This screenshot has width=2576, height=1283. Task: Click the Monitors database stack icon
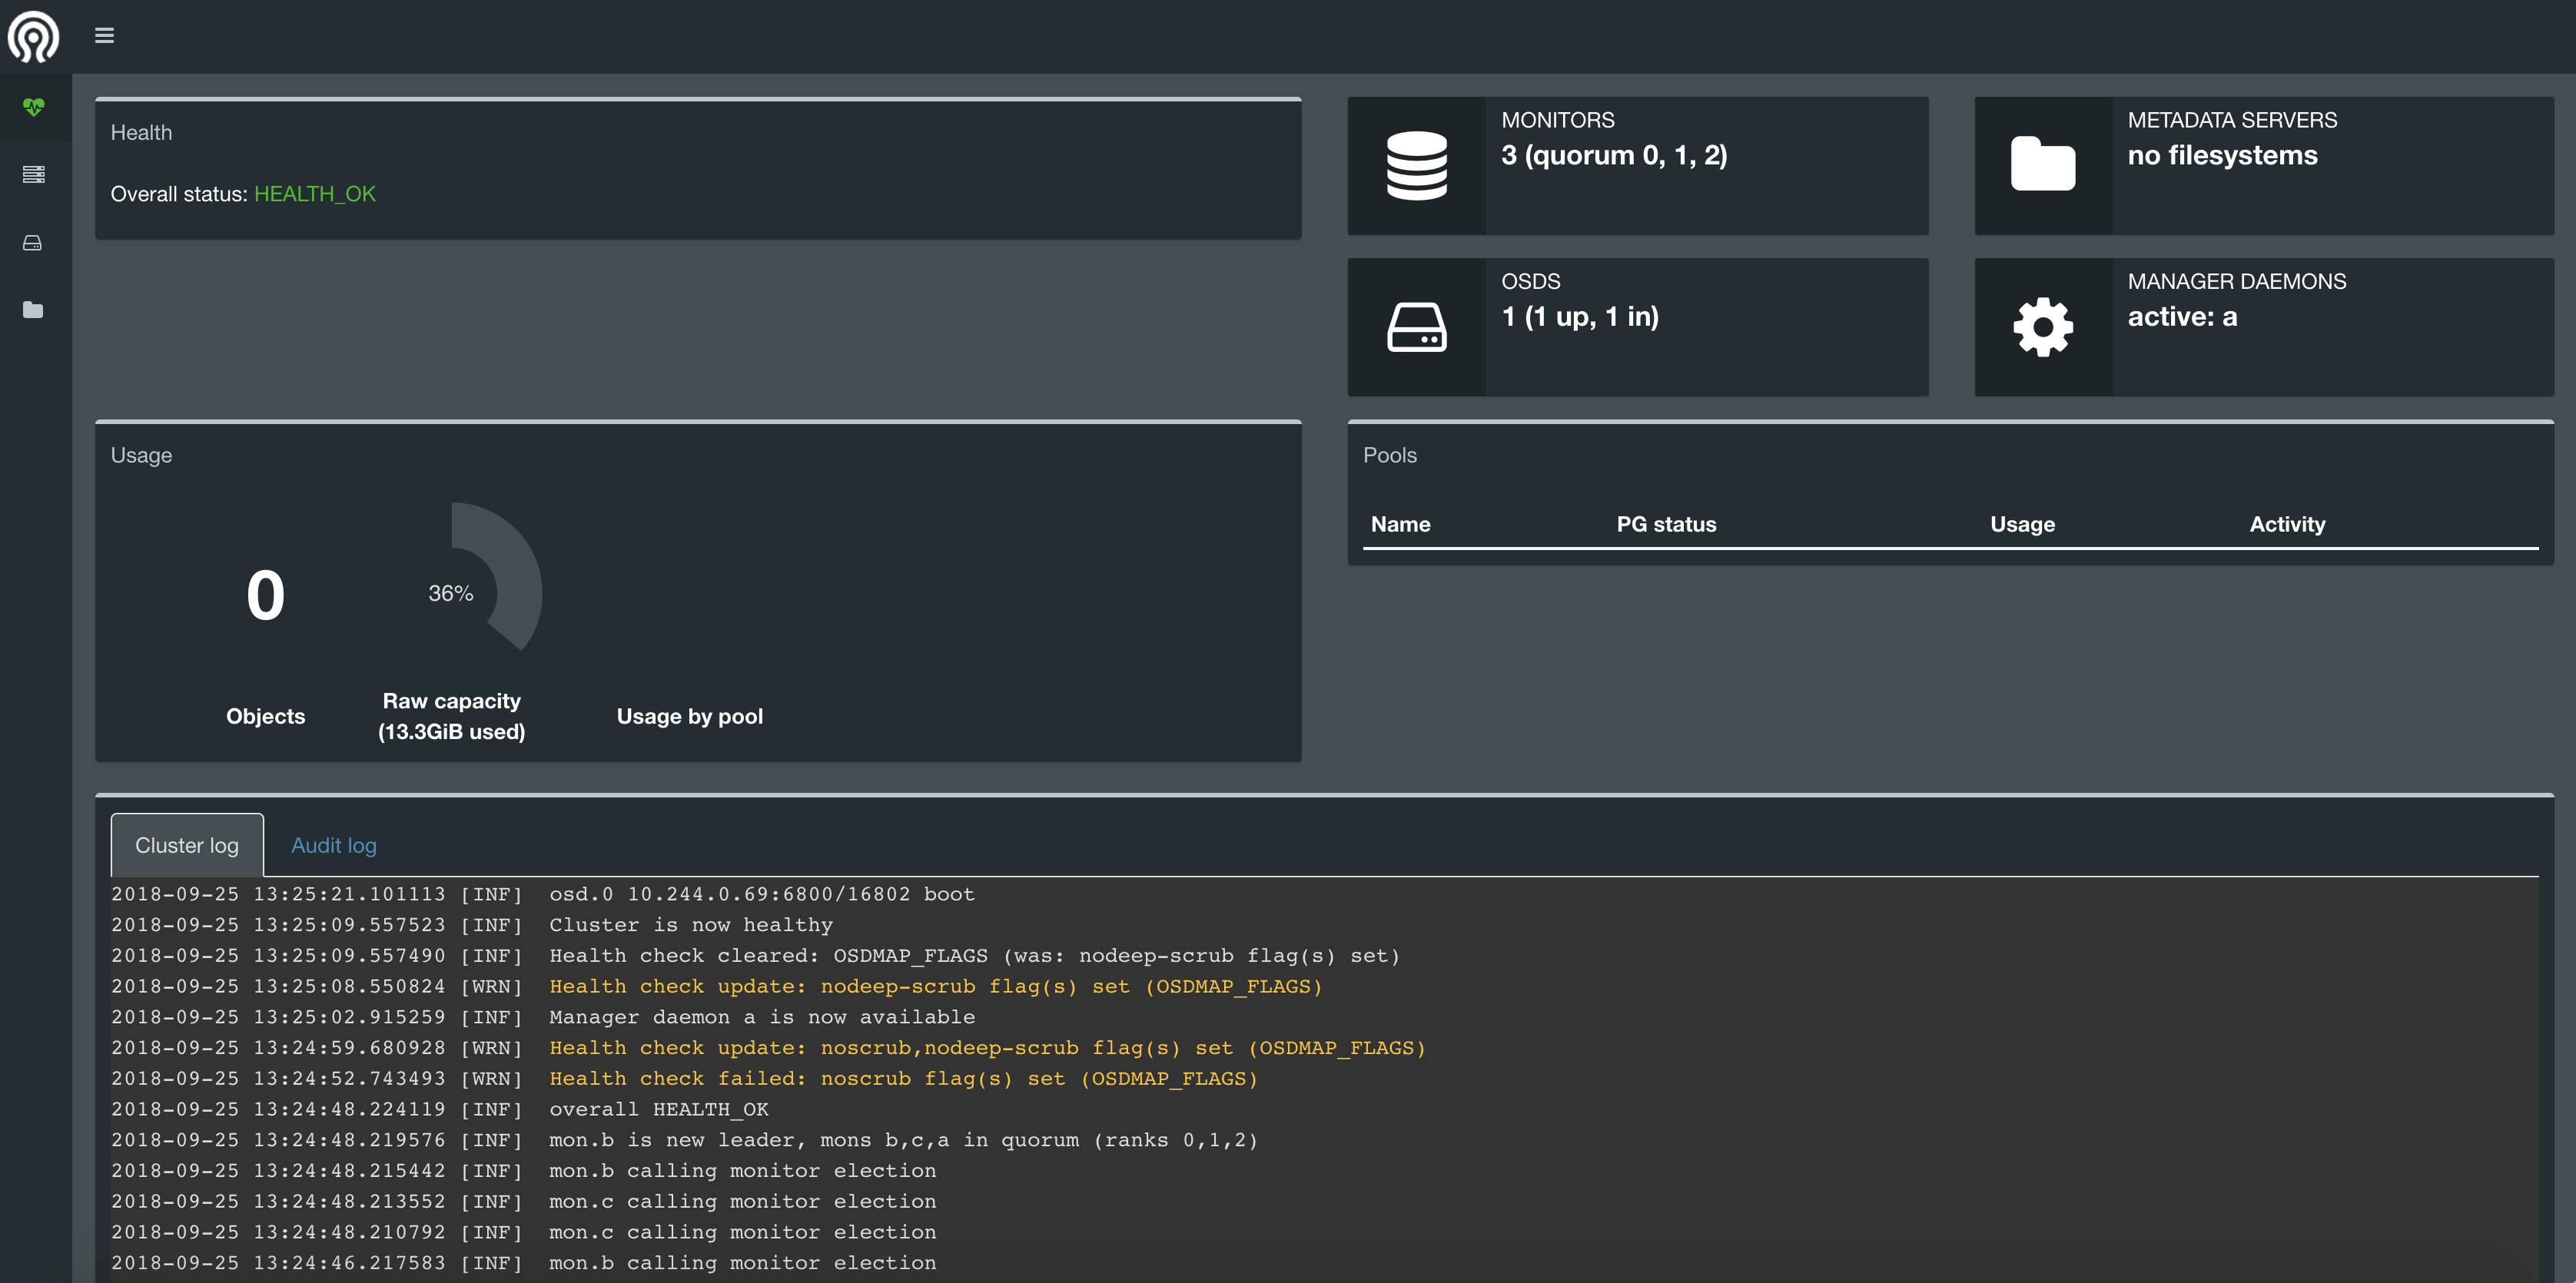(x=1416, y=166)
